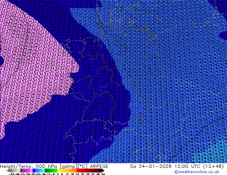The image size is (227, 175).
Task: Click the ARPEGE model name label
Action: [x=99, y=166]
